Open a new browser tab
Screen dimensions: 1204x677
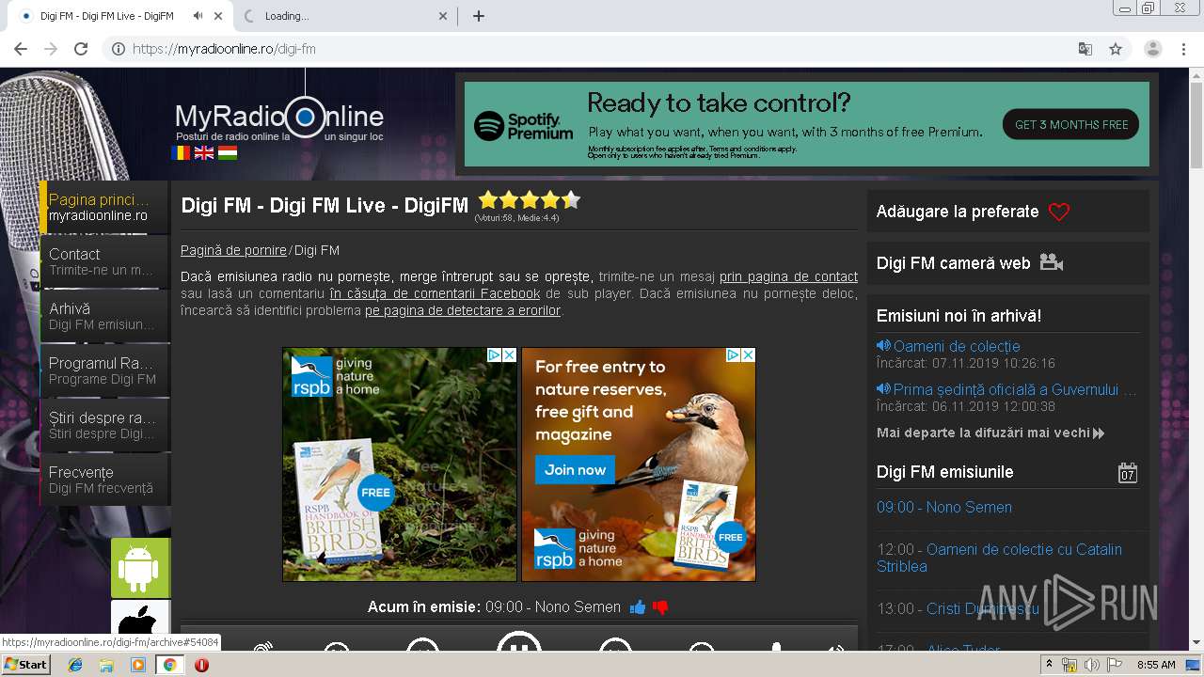(x=479, y=16)
